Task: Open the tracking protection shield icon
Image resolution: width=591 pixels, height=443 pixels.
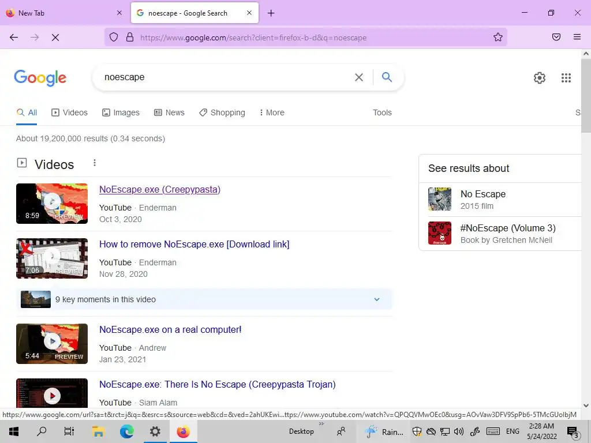Action: pyautogui.click(x=114, y=37)
